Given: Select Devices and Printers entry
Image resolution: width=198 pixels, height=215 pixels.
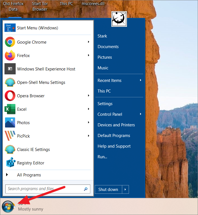Looking at the screenshot, I should (116, 125).
